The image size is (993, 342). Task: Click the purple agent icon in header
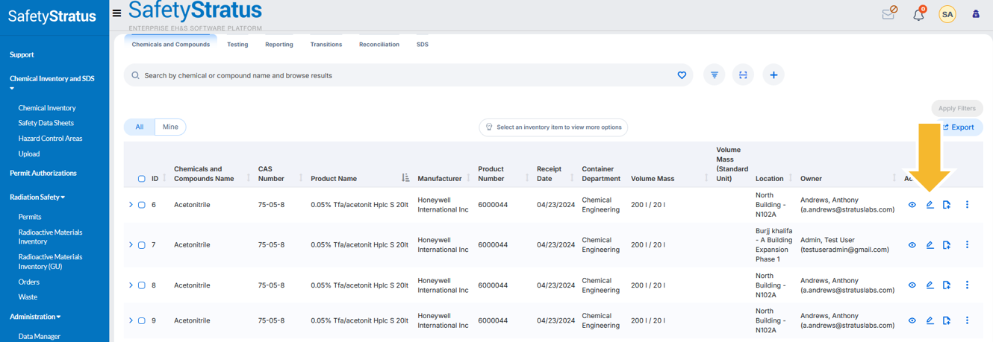coord(976,13)
